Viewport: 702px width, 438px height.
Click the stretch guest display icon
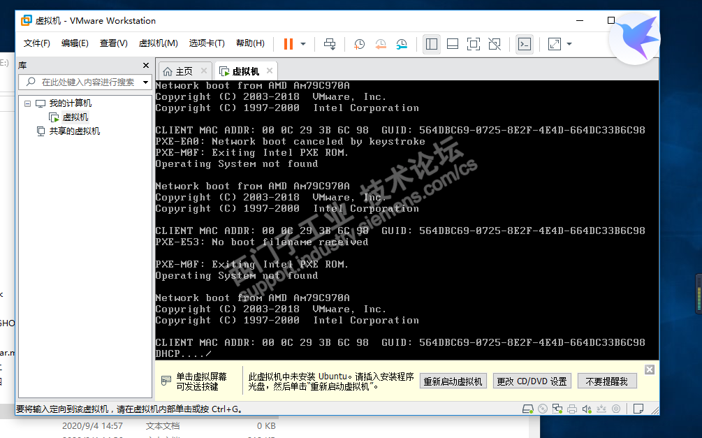click(554, 44)
